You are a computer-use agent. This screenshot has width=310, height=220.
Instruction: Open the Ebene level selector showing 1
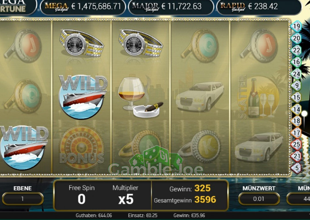click(x=23, y=199)
